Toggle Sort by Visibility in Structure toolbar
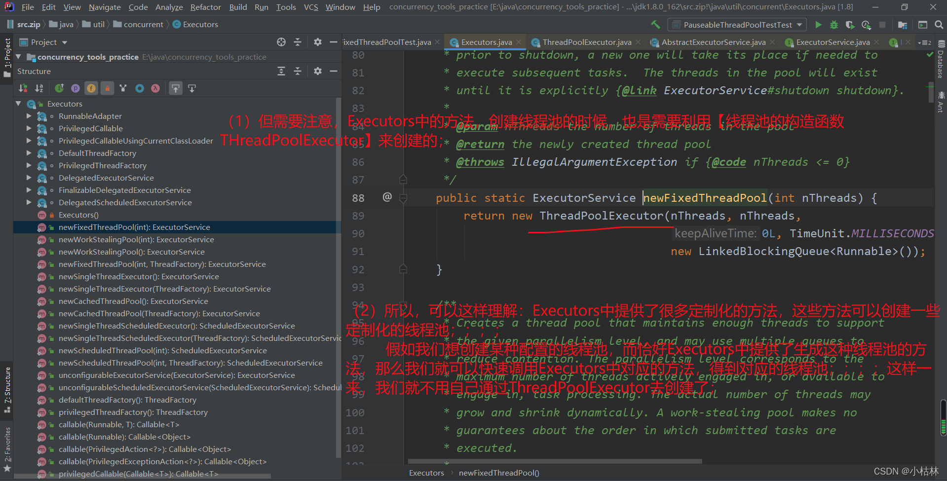 point(23,88)
